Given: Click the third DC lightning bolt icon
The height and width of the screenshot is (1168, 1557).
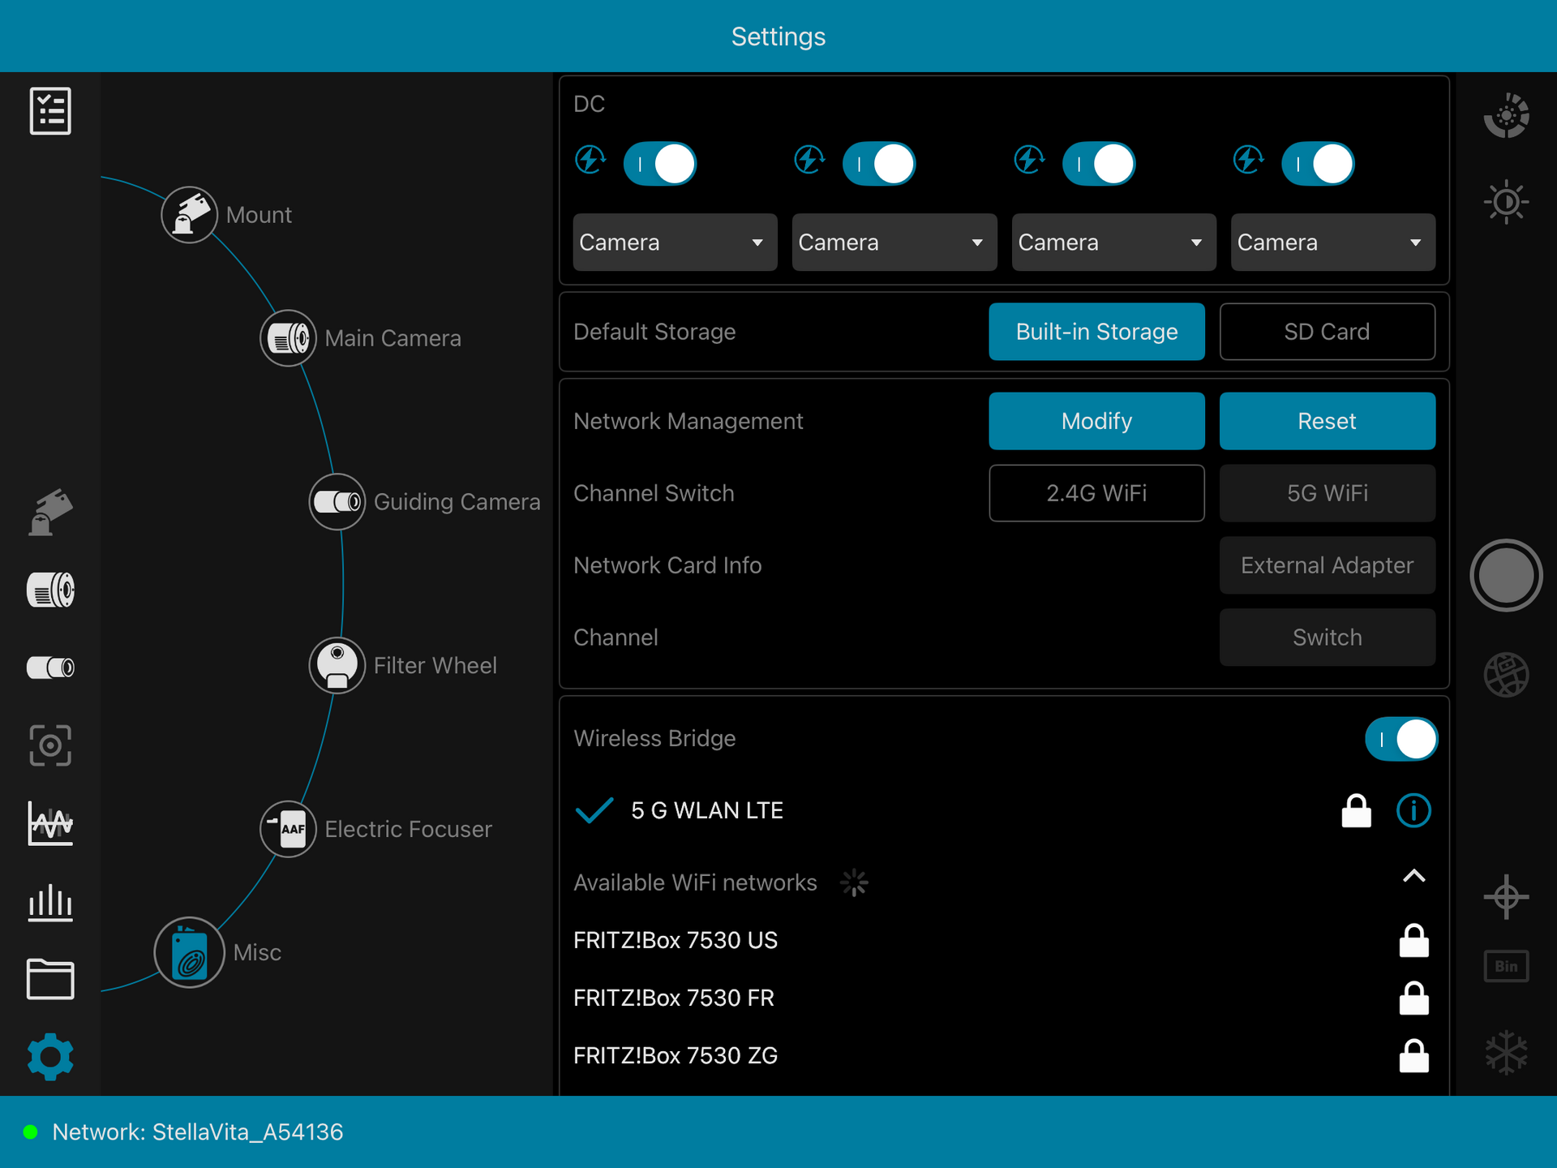Looking at the screenshot, I should (1029, 160).
